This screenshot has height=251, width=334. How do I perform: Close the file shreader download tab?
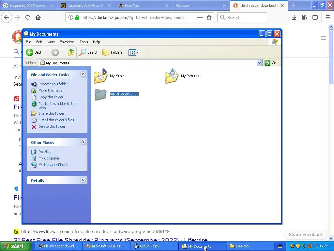point(282,6)
